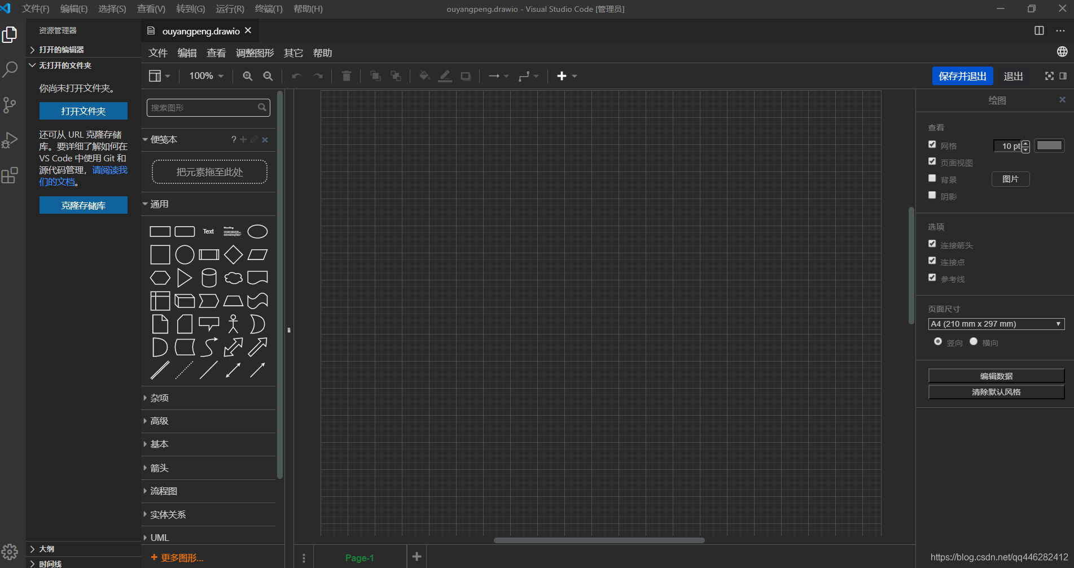Select the cloud shape in General palette
The height and width of the screenshot is (568, 1074).
click(x=233, y=278)
